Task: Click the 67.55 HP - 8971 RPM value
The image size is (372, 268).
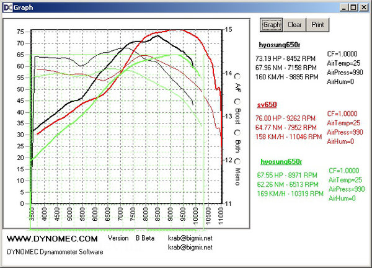Action: 287,176
